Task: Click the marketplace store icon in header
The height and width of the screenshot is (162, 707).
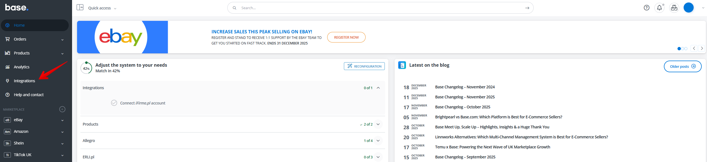Action: point(674,8)
